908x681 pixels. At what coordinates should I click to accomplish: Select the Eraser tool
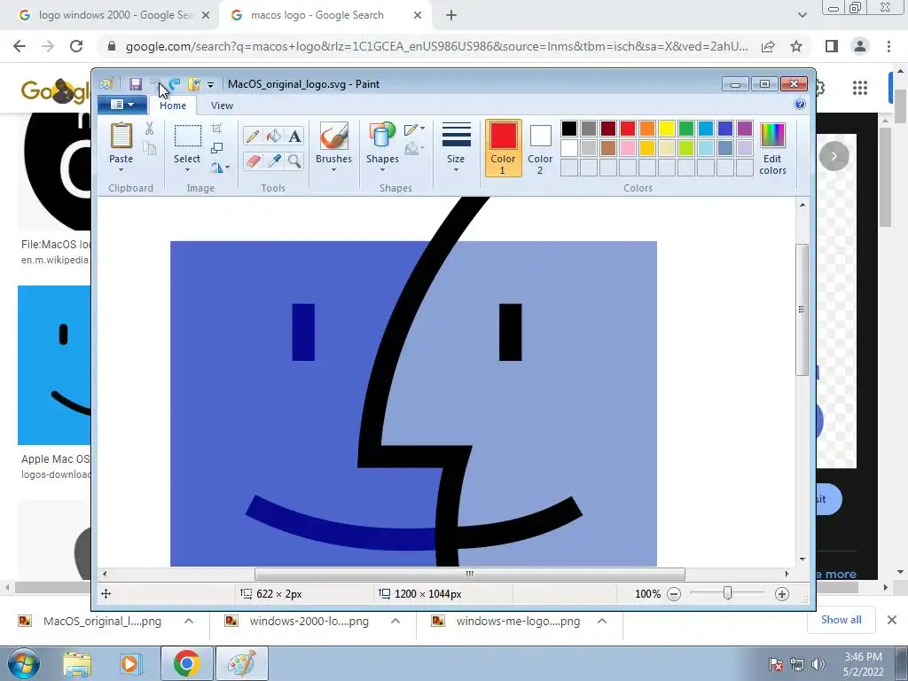coord(253,160)
